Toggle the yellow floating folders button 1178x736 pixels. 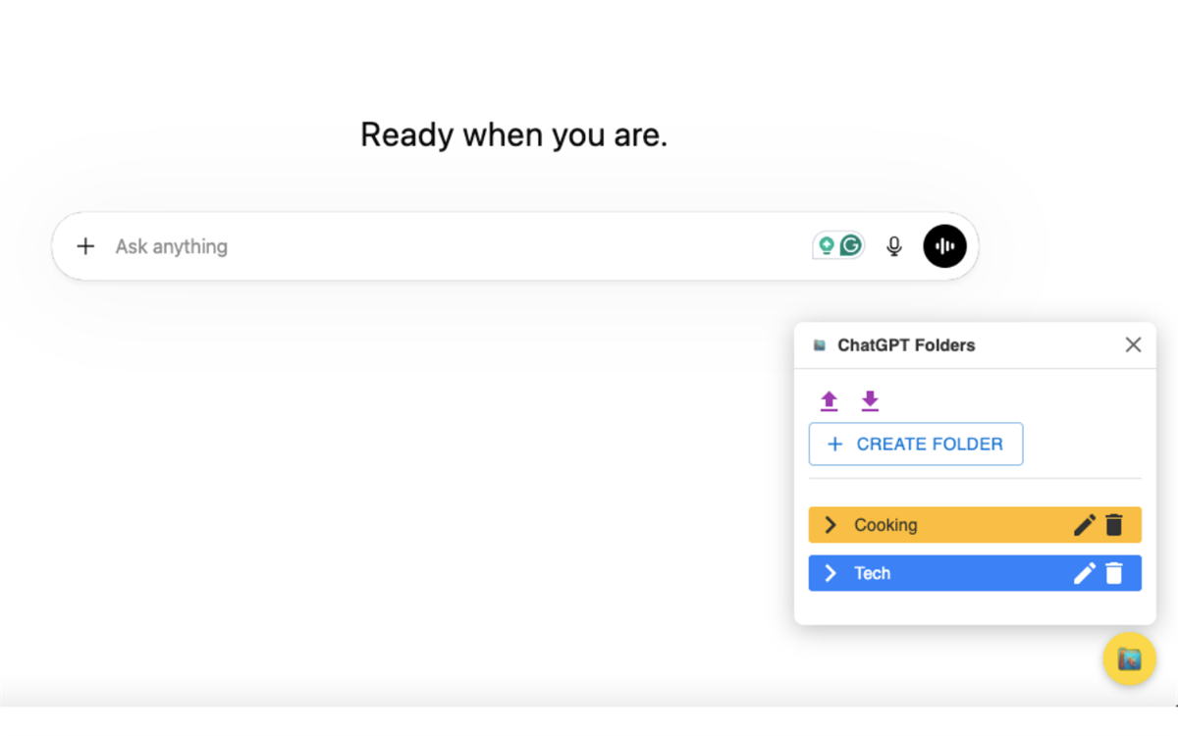[1129, 658]
